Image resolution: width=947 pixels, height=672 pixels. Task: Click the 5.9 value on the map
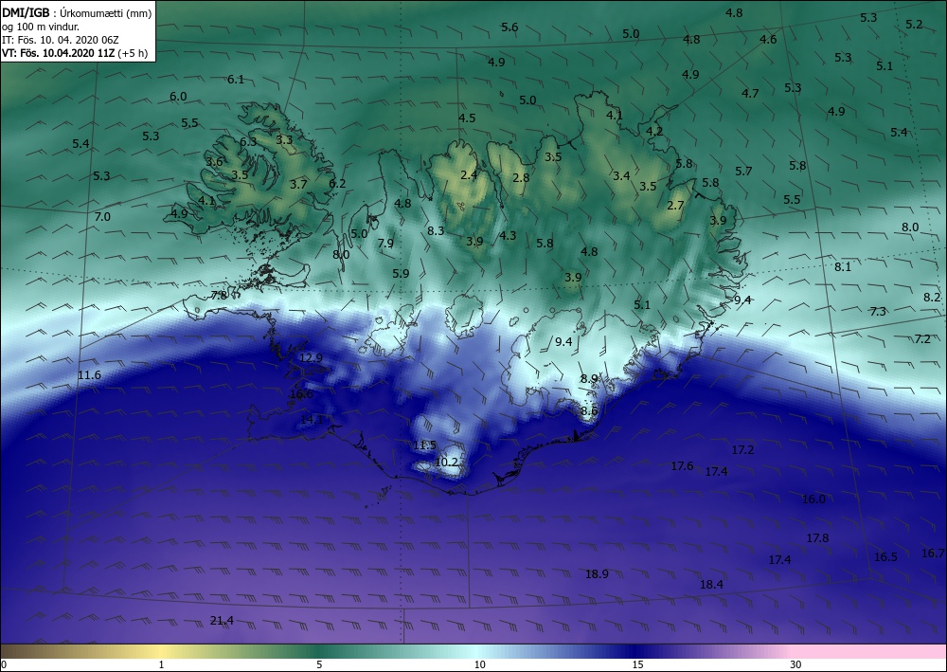point(401,274)
